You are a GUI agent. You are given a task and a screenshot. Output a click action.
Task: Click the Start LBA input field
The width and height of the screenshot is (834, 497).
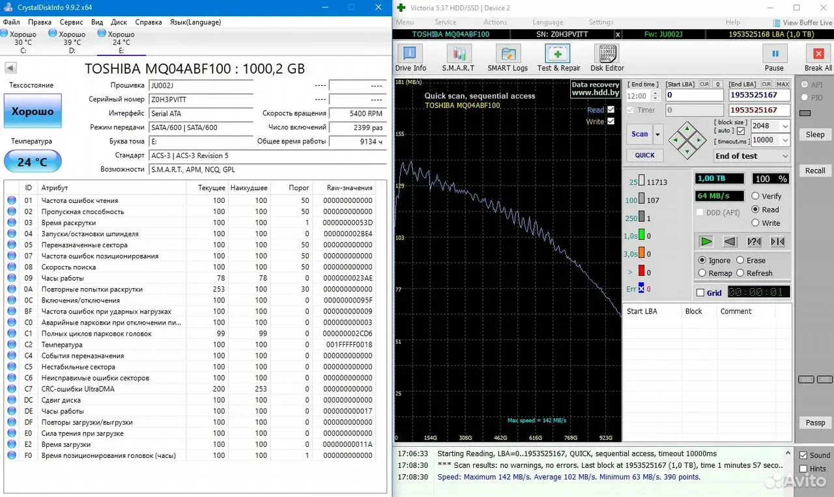point(695,95)
